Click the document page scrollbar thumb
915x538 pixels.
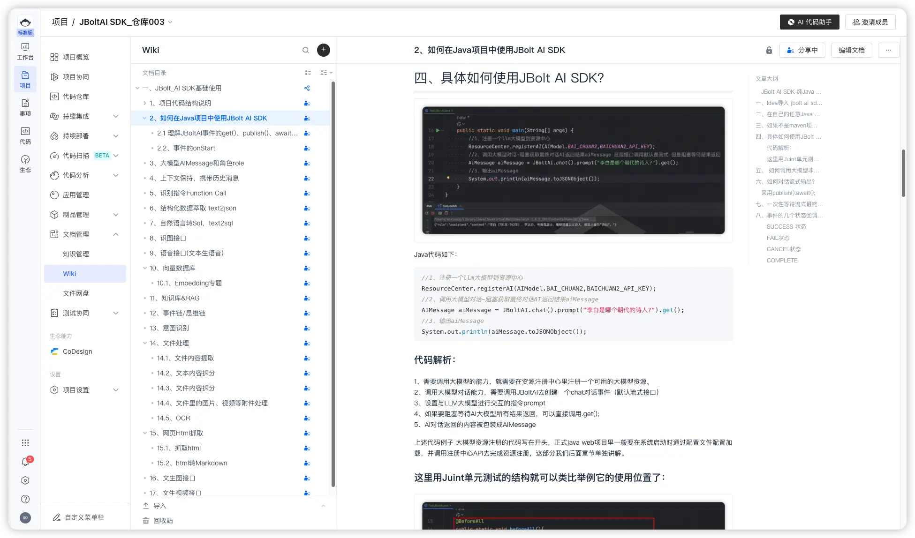click(x=903, y=172)
